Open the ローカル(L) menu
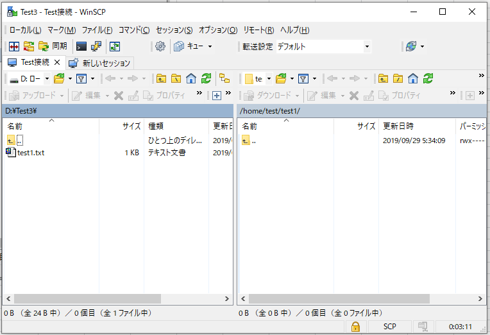Screen dimensions: 490x335 (25, 30)
